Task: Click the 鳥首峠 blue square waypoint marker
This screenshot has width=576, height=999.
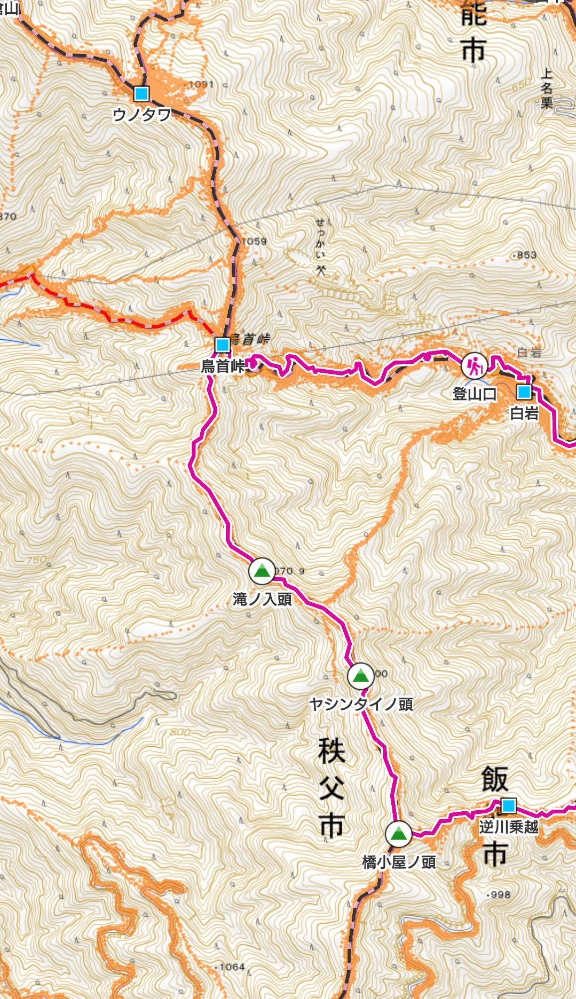Action: [223, 345]
